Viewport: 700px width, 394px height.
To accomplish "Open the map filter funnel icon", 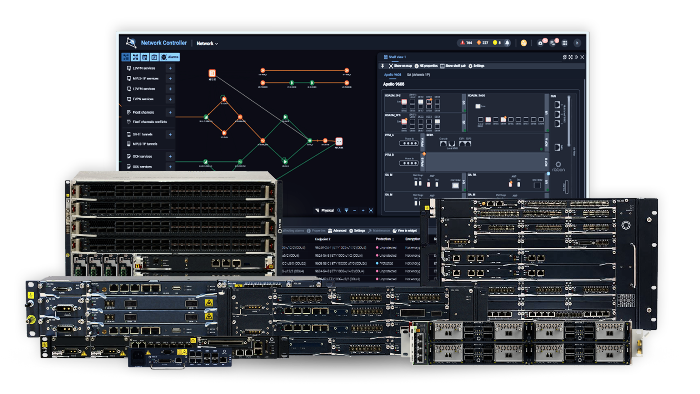I will pos(346,211).
